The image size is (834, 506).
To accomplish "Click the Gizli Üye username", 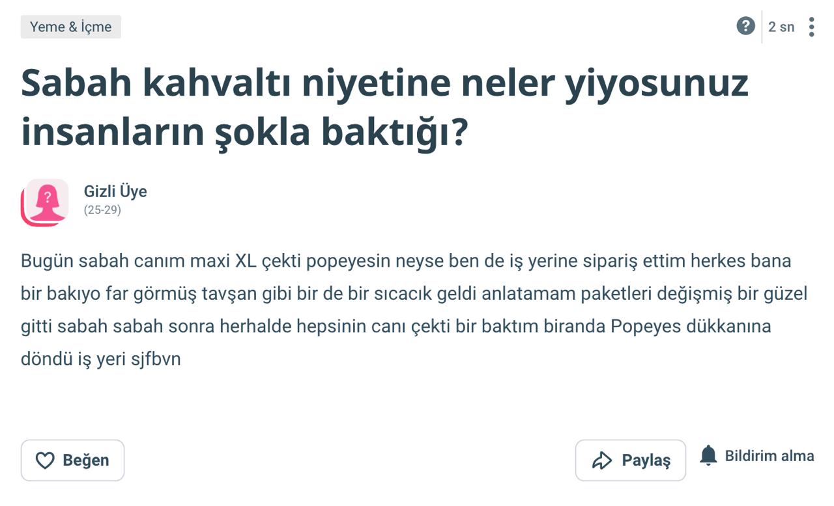I will 115,191.
